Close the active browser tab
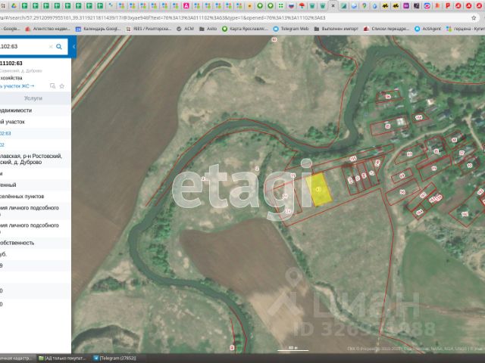Screen dimensions: 485x363 tap(333, 5)
